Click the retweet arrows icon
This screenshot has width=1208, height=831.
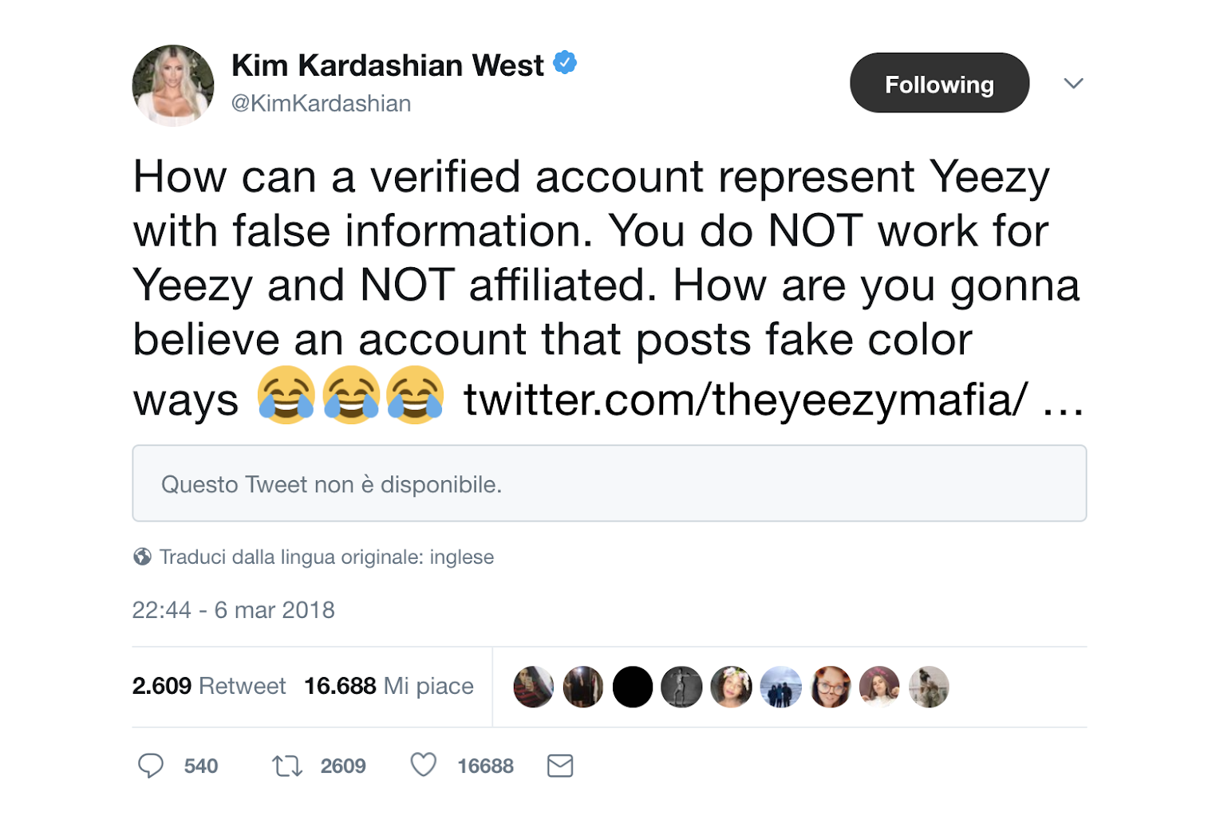point(287,766)
